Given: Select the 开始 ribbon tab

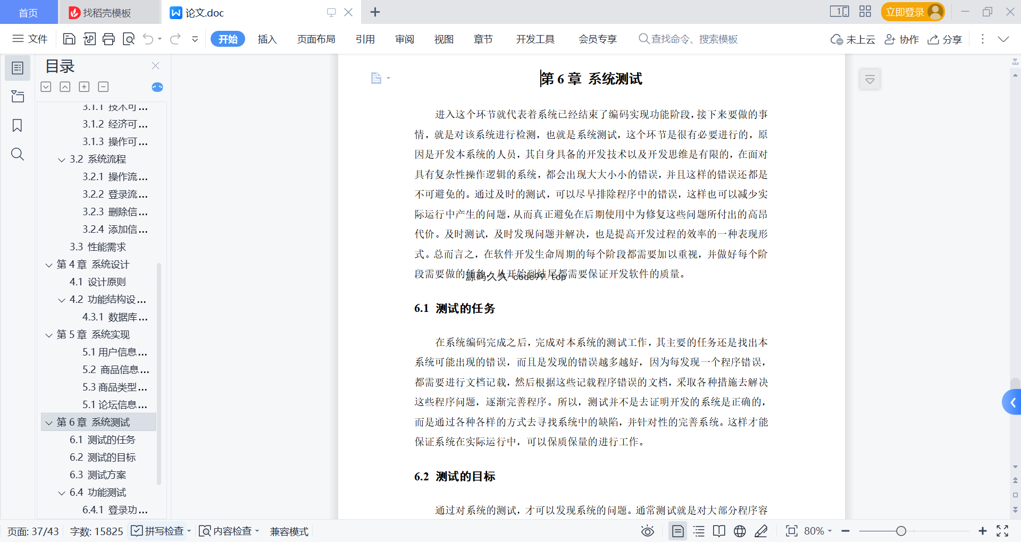Looking at the screenshot, I should 228,39.
